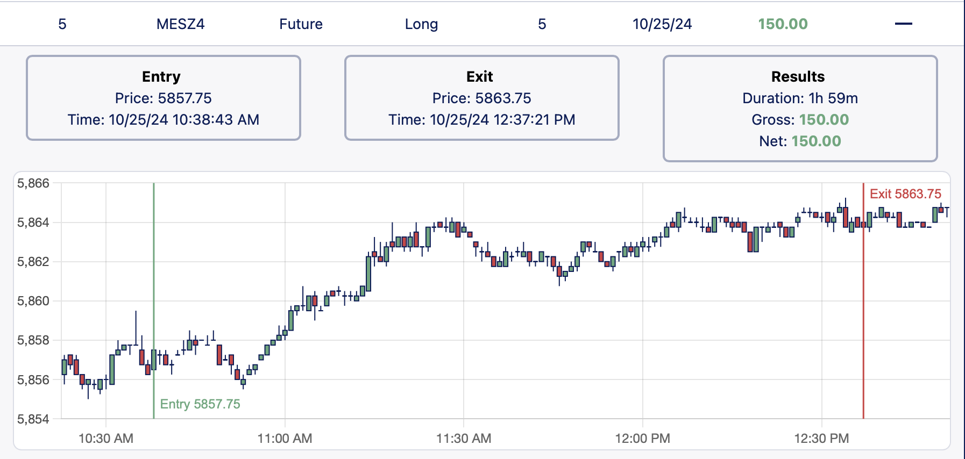This screenshot has width=965, height=459.
Task: Click the 'Exit 5863.75' chart label
Action: click(905, 194)
